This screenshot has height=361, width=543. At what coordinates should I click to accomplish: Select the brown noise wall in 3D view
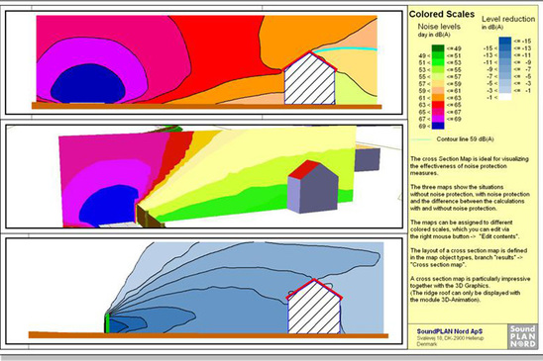coord(150,217)
